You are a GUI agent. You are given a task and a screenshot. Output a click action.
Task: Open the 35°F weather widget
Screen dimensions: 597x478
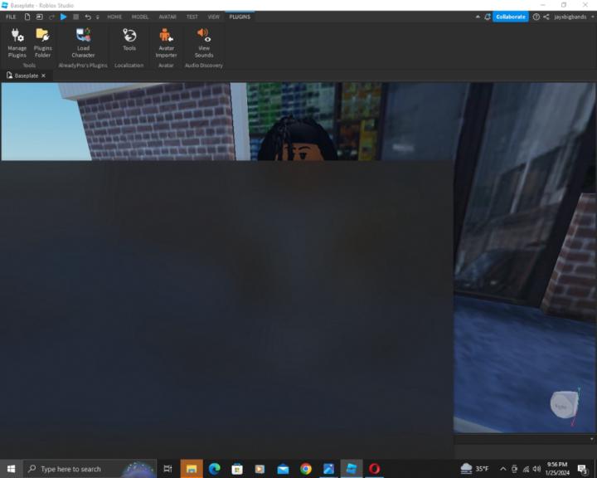[474, 469]
